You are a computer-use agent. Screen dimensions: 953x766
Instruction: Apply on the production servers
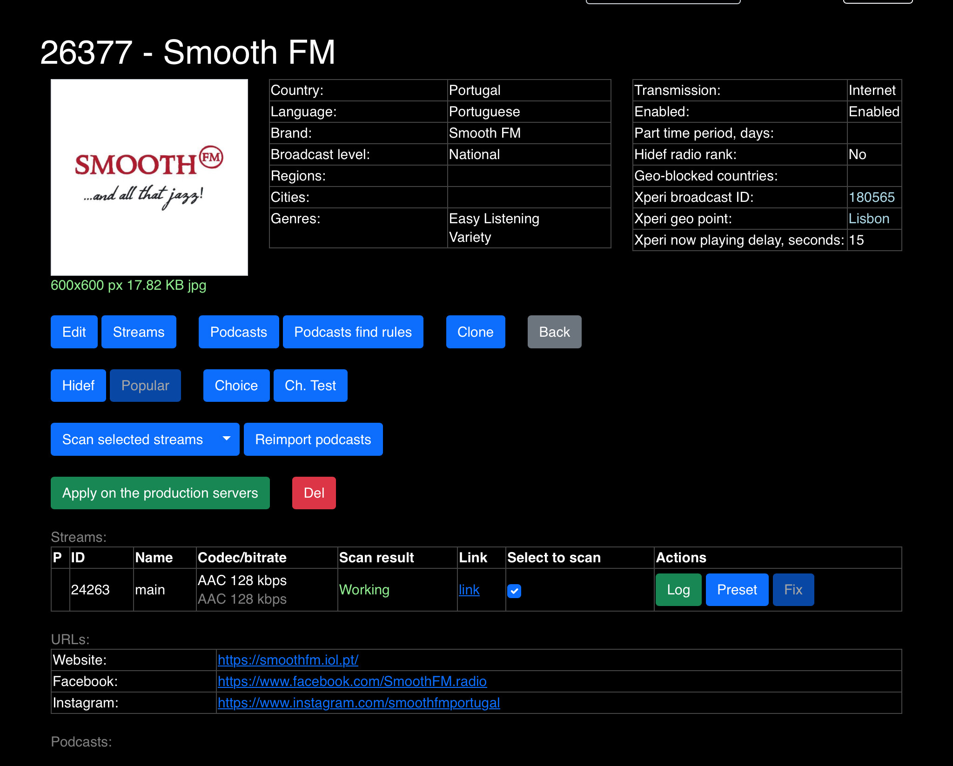tap(160, 493)
